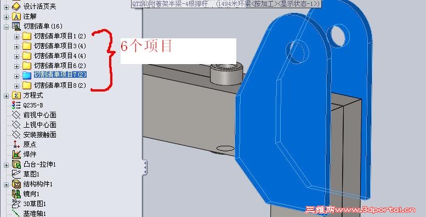
Task: Select the 上视中心面 label
Action: [40, 124]
